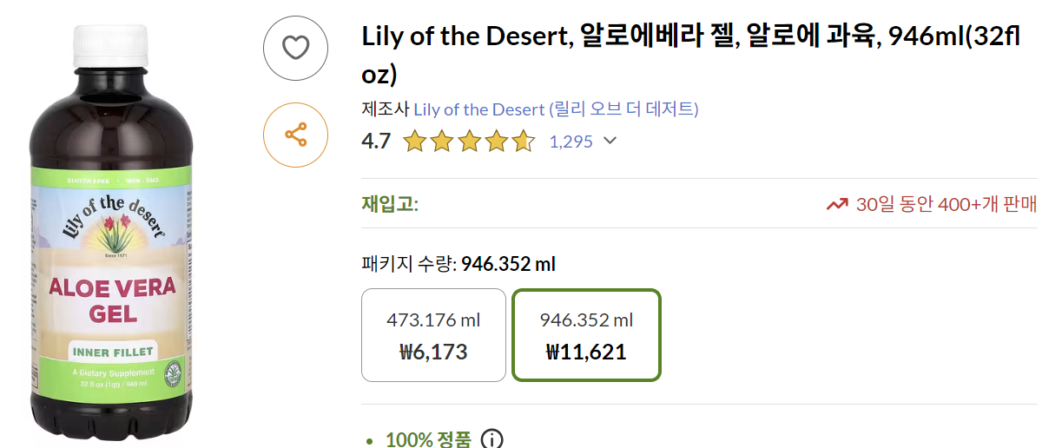
Task: Click the orange share icon
Action: pyautogui.click(x=296, y=135)
